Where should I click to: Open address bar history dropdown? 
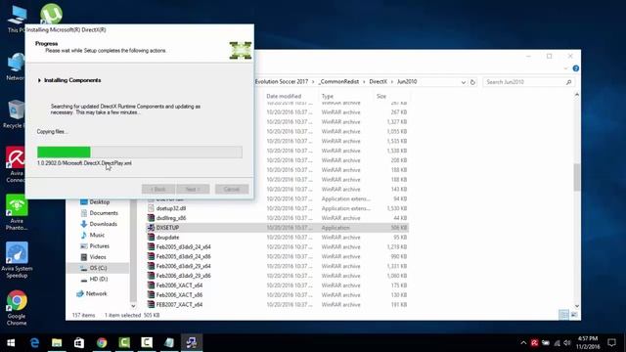(463, 82)
